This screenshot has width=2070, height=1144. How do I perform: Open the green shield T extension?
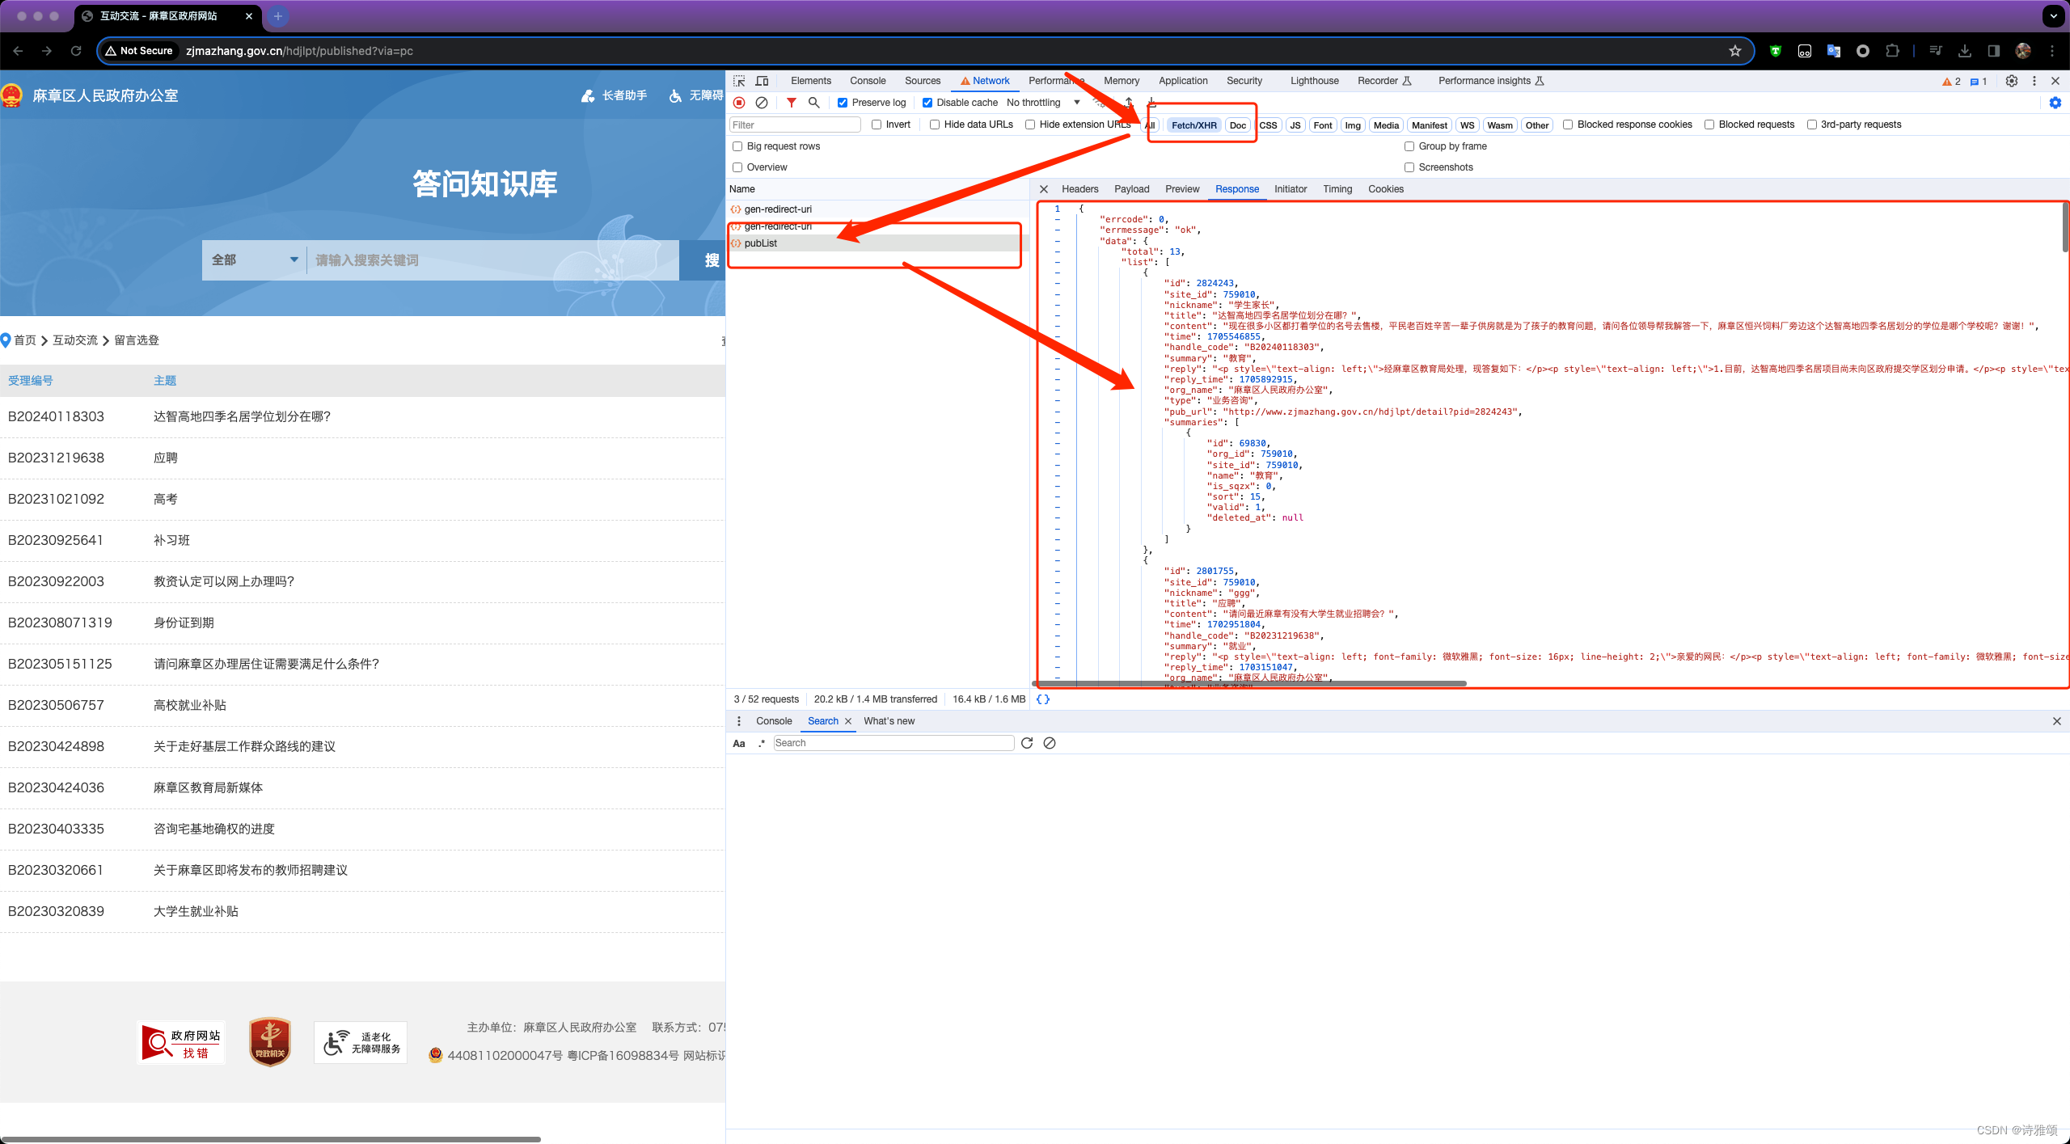pos(1776,51)
